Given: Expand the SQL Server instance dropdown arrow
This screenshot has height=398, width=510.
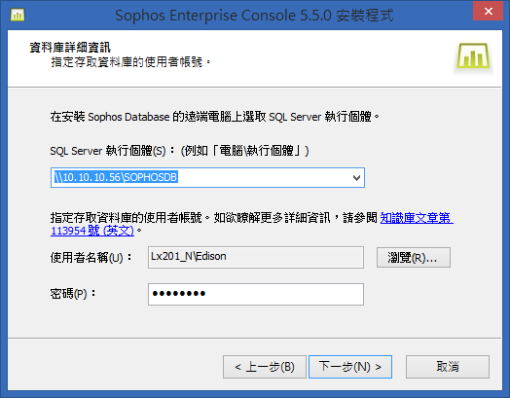Looking at the screenshot, I should [x=356, y=178].
